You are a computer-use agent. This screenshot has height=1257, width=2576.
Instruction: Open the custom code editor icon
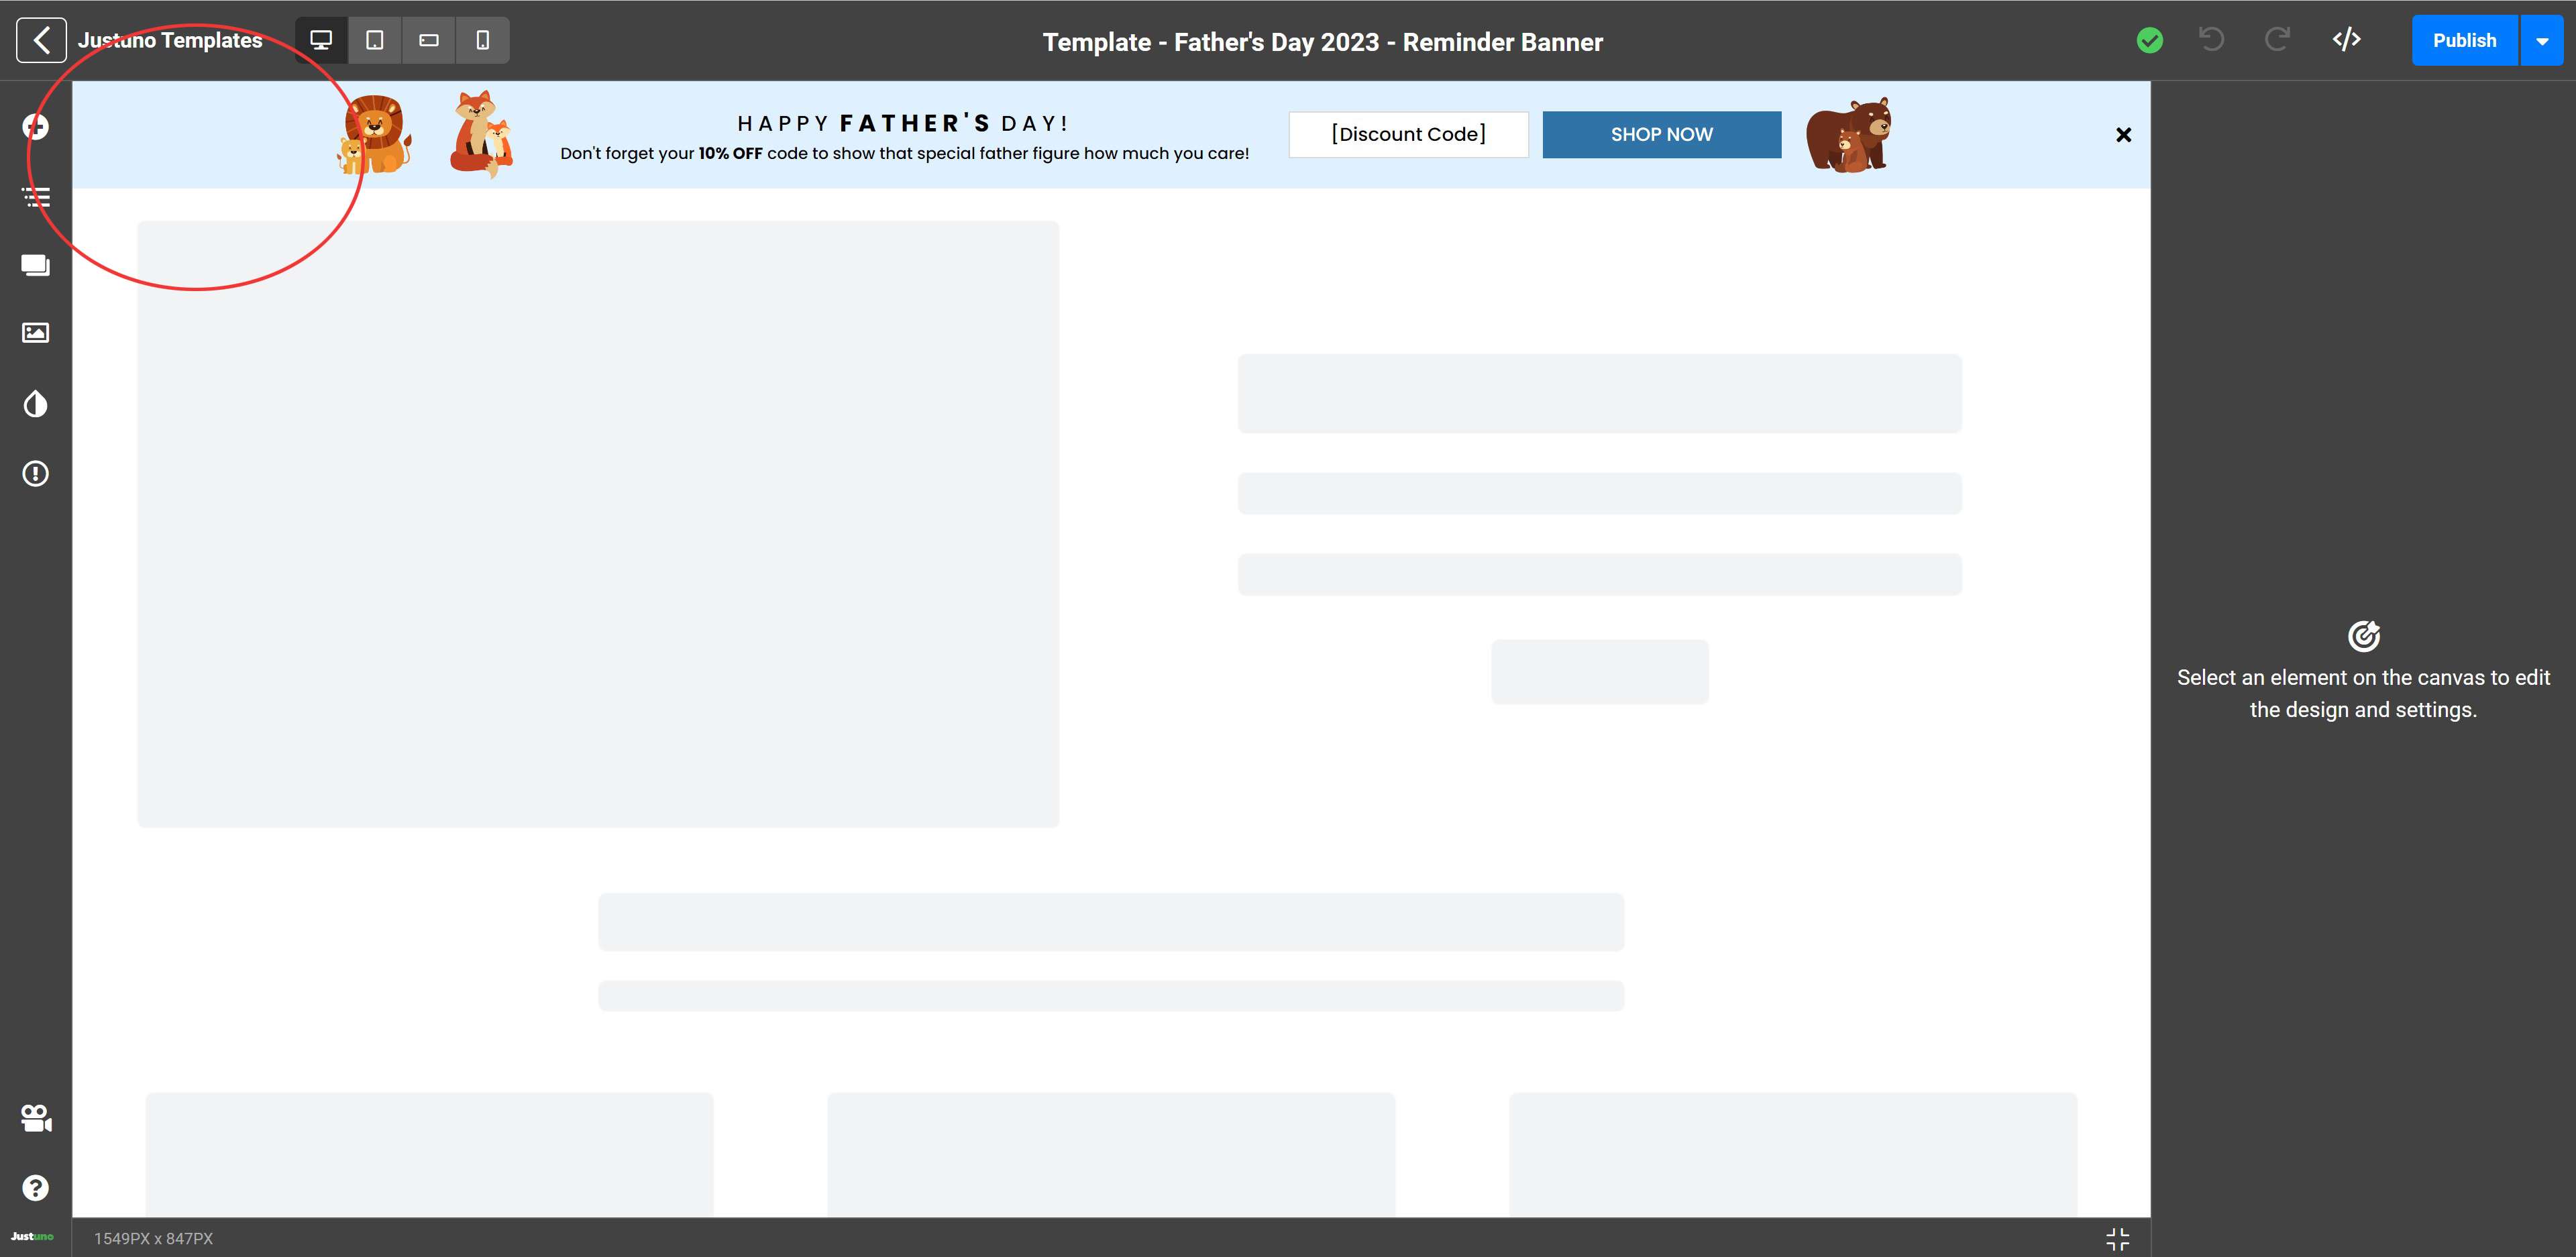pos(2346,40)
